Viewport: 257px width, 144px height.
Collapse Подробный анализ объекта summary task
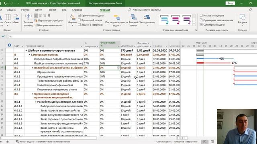pyautogui.click(x=33, y=68)
